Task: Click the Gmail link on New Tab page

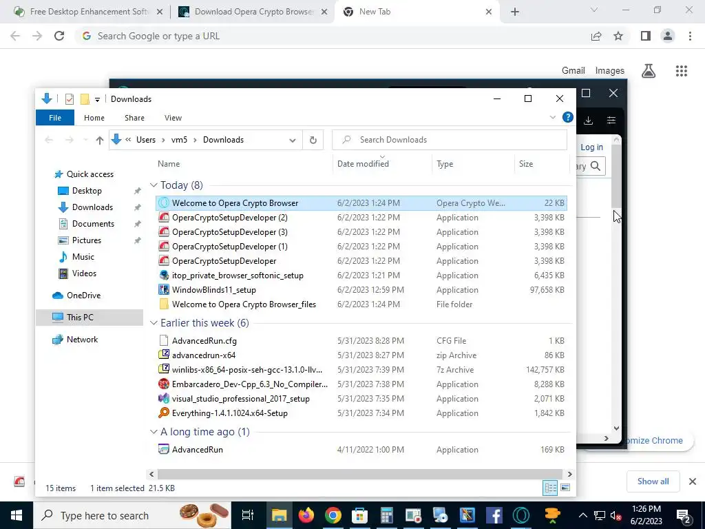Action: point(574,71)
